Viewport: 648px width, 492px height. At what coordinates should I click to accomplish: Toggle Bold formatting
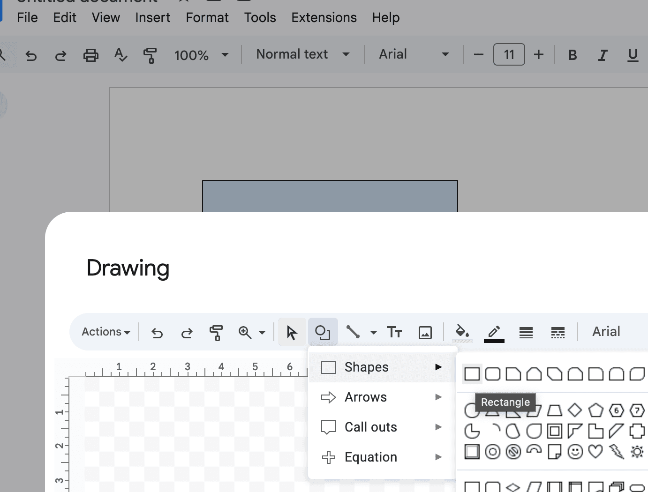(x=573, y=55)
